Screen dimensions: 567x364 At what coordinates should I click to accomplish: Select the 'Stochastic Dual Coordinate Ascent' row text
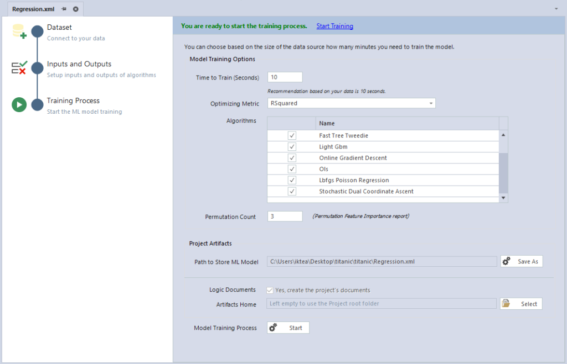366,192
